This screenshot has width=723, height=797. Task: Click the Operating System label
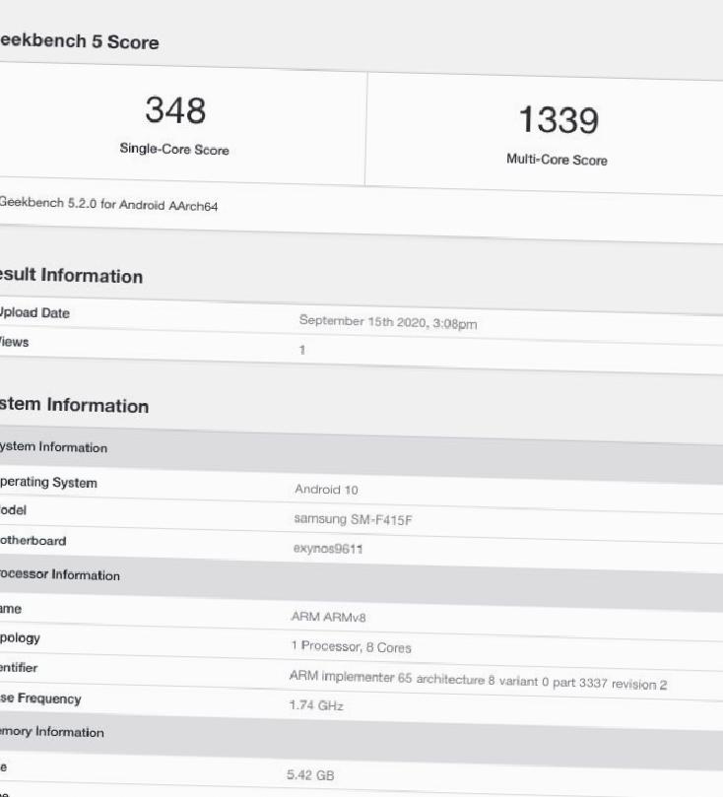48,483
